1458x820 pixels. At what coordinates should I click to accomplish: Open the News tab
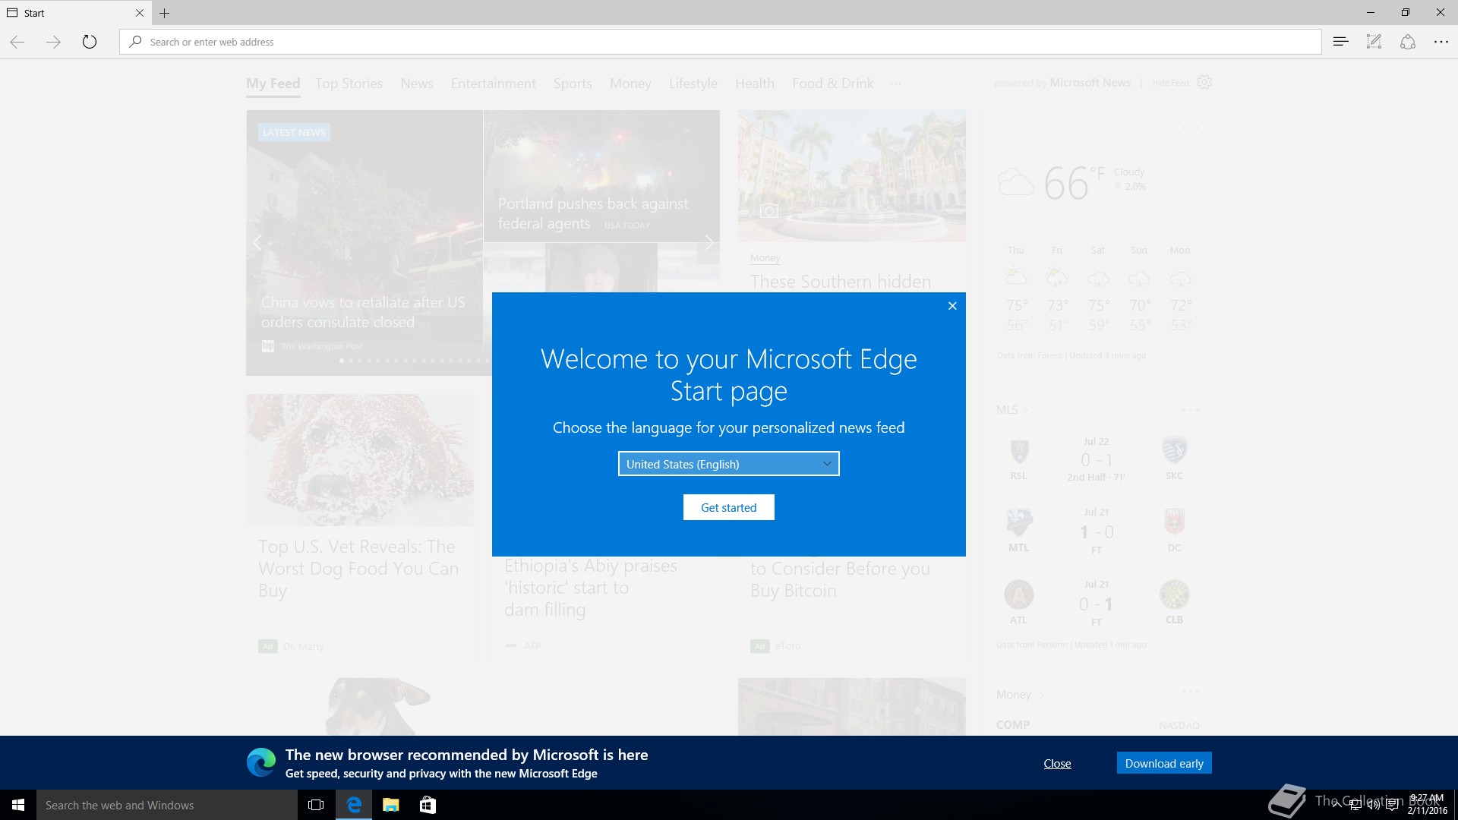coord(417,84)
